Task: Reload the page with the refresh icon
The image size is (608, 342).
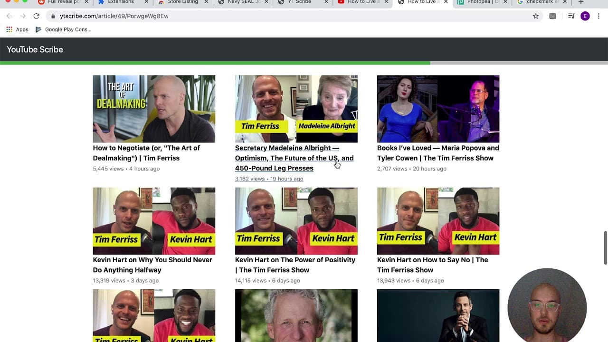Action: (36, 16)
